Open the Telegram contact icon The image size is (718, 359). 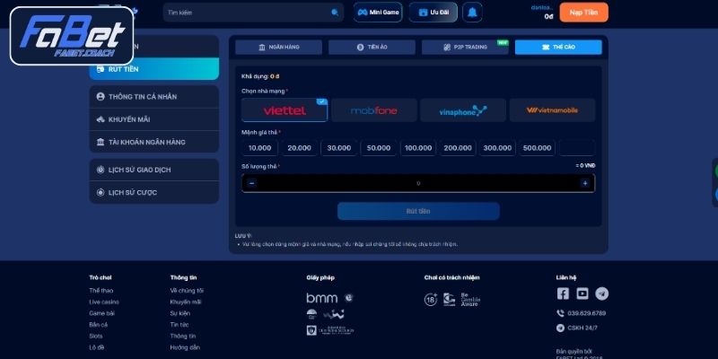pos(602,293)
